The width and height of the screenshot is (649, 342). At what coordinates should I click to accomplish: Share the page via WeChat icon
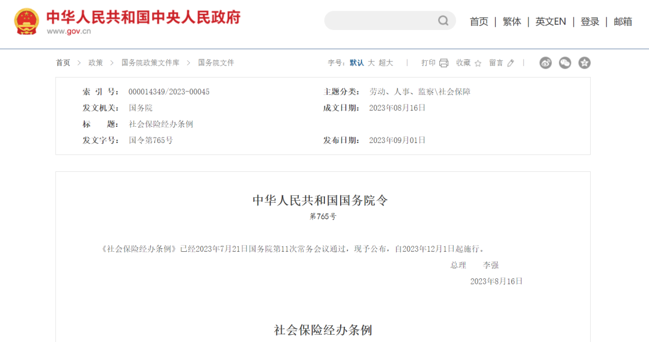tap(565, 63)
